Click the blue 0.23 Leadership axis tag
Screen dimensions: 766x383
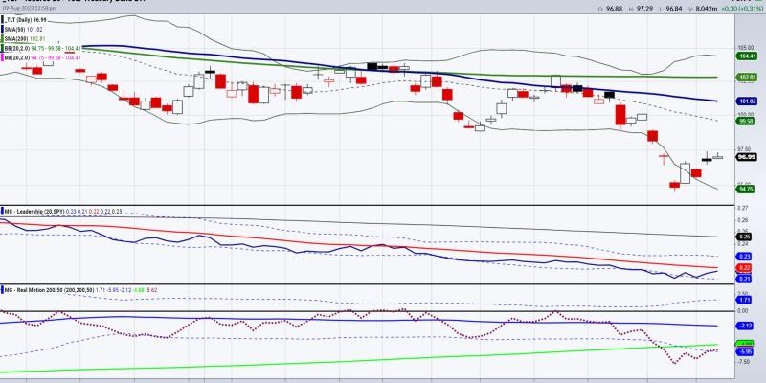click(x=743, y=256)
